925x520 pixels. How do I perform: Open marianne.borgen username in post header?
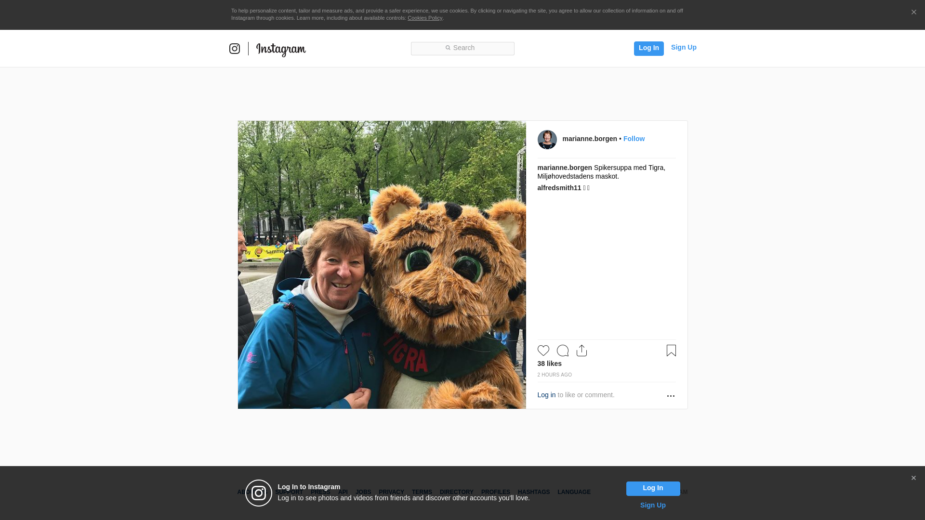(589, 139)
